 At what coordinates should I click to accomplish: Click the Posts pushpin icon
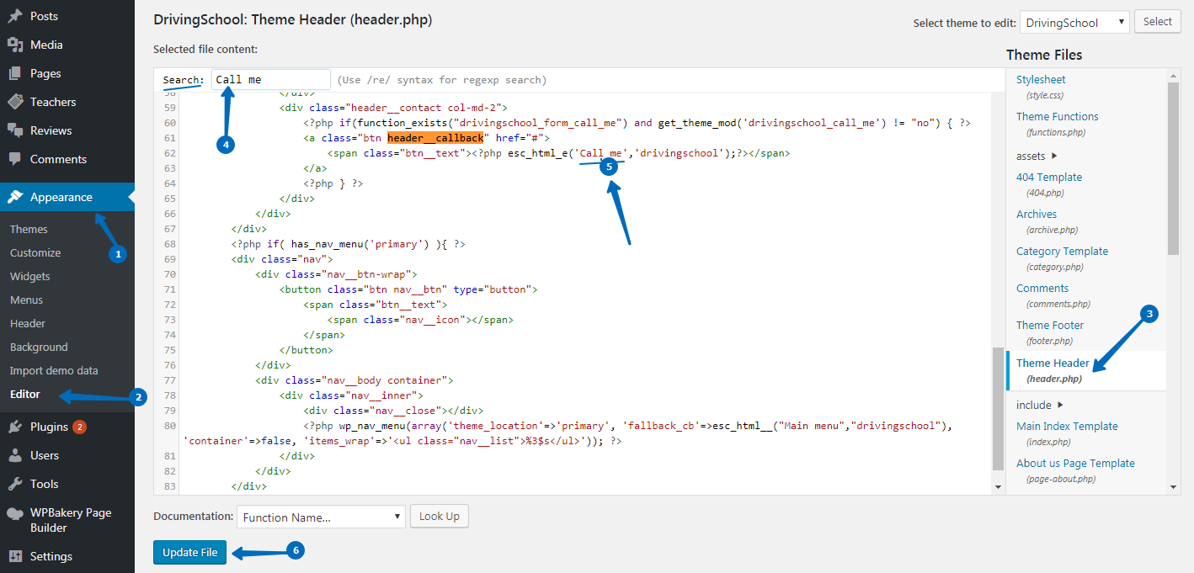coord(15,16)
